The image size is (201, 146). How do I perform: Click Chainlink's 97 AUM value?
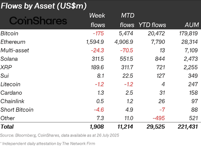click(x=193, y=101)
